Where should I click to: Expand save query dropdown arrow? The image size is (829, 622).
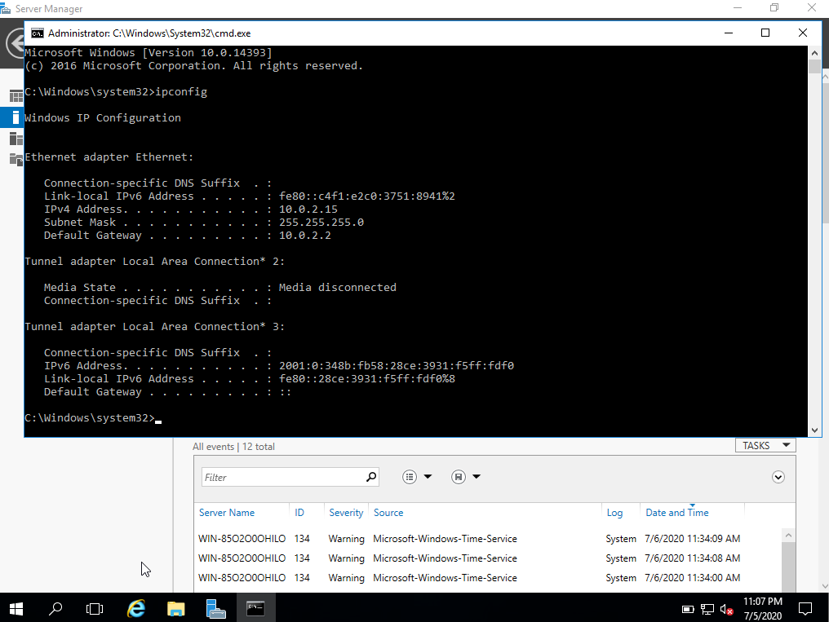click(477, 477)
